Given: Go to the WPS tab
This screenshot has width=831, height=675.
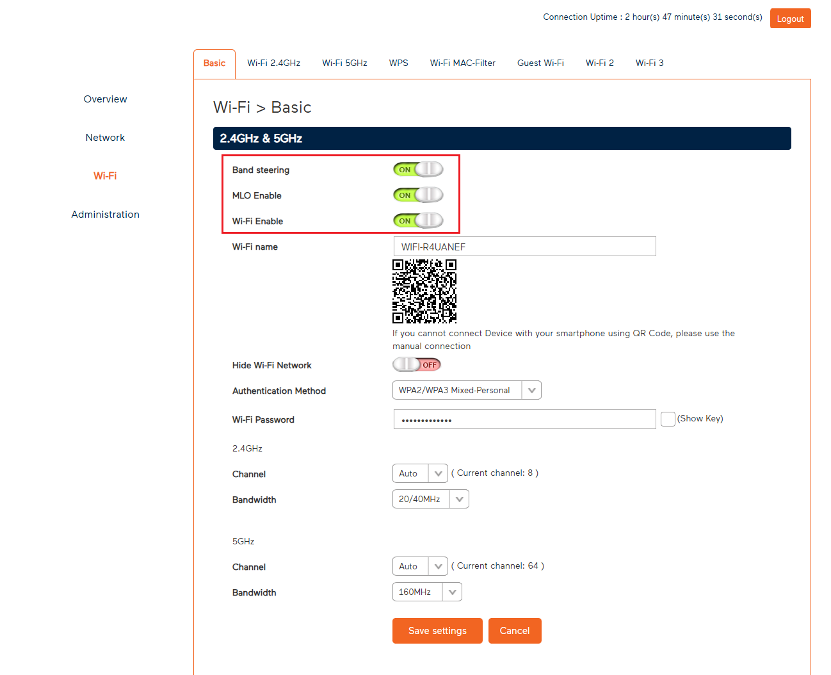Looking at the screenshot, I should click(398, 63).
